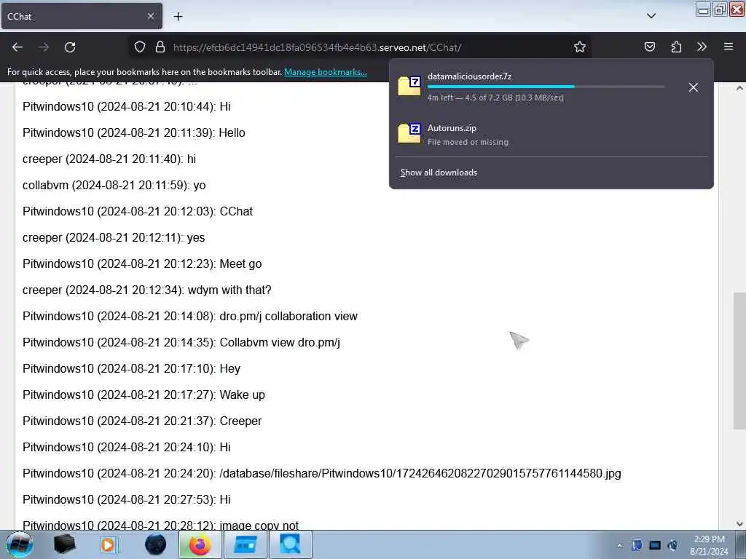
Task: Click collabvm's 'yo' message
Action: [114, 185]
